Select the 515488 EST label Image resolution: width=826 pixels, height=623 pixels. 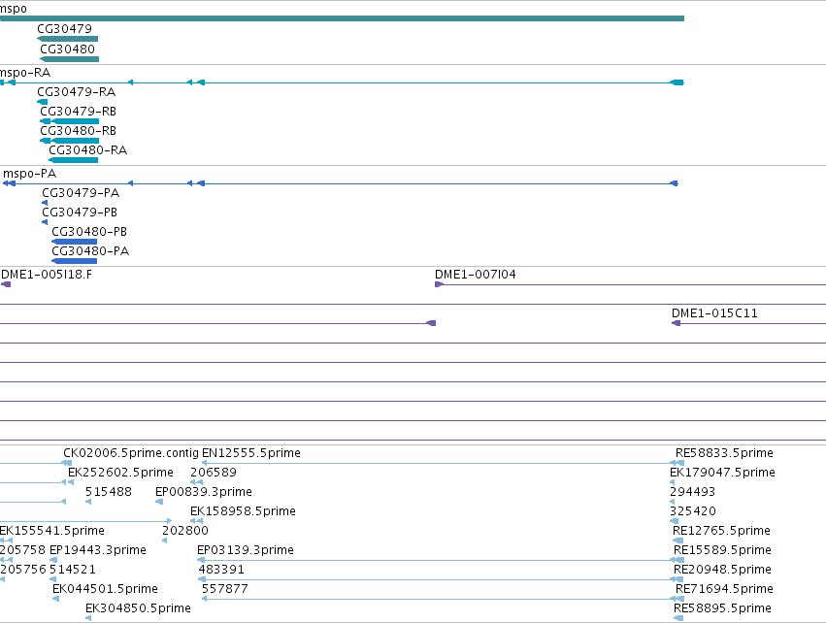pos(109,492)
